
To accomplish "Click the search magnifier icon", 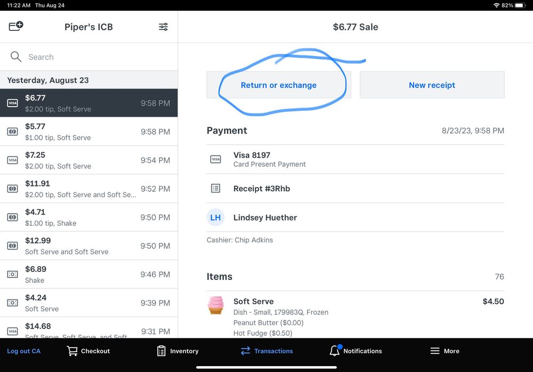I will [x=16, y=57].
